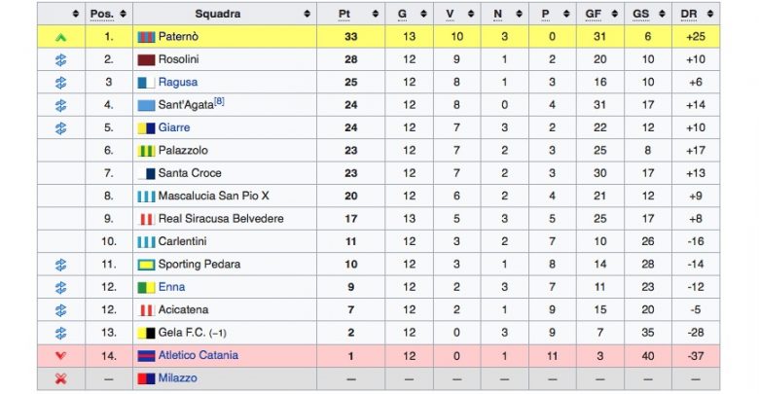Click the Giarre yellow-blue flag icon
The width and height of the screenshot is (759, 394).
(146, 127)
